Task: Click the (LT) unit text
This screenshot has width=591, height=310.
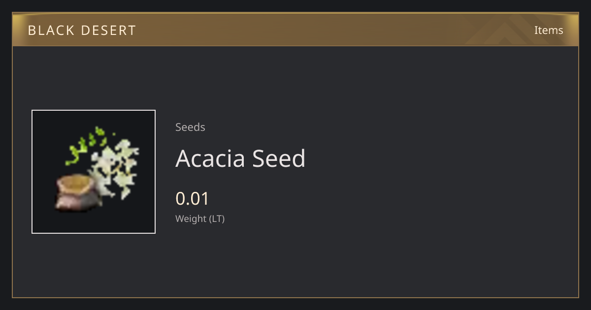Action: [217, 218]
